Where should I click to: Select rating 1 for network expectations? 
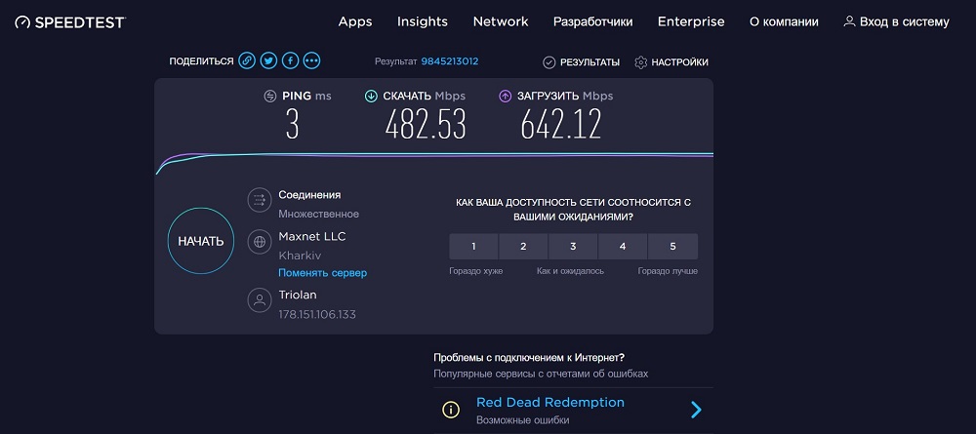point(473,246)
